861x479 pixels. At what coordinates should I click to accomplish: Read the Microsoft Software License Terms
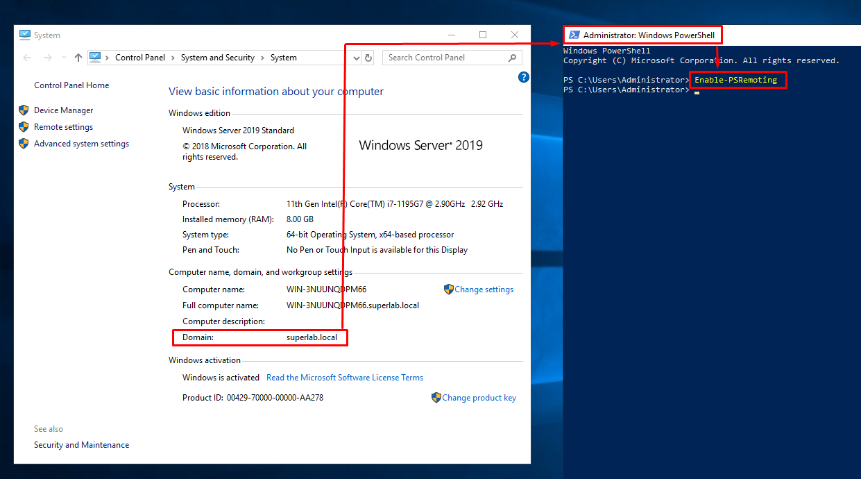(x=345, y=378)
